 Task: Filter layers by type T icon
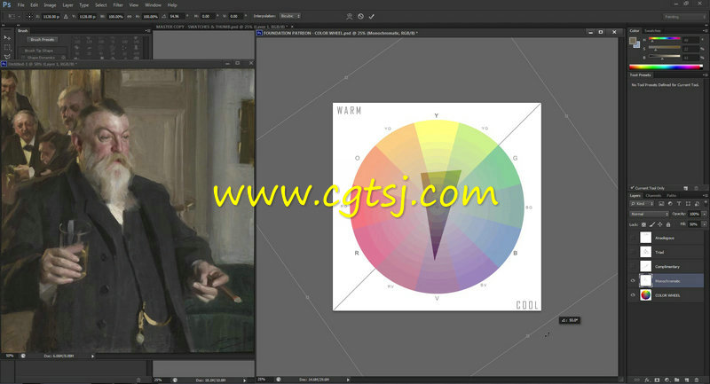pos(679,204)
